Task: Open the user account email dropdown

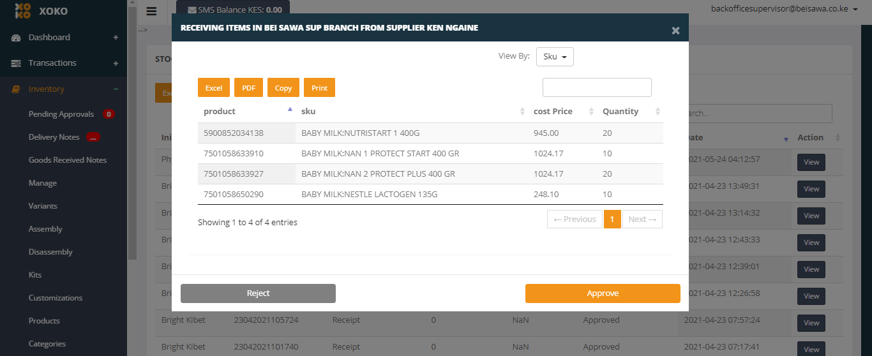Action: click(784, 9)
